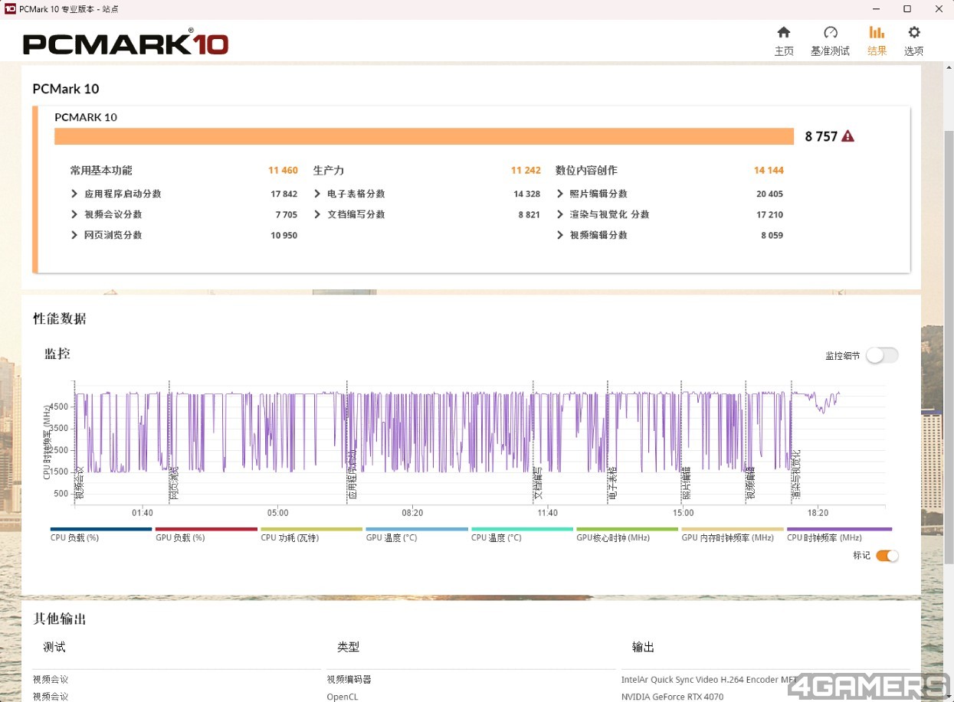954x702 pixels.
Task: Click the 视频会议 marker on the chart
Action: point(79,484)
